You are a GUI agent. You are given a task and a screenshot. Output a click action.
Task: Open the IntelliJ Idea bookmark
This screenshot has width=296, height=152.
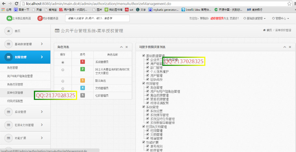click(x=196, y=9)
